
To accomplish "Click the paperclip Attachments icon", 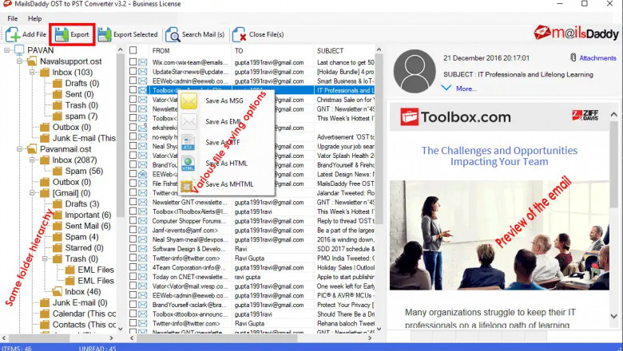I will pos(573,58).
